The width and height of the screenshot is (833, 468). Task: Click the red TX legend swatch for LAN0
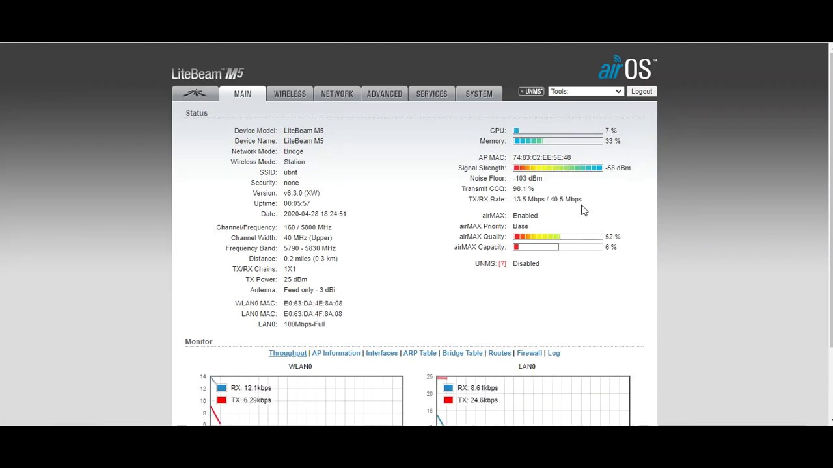click(x=448, y=400)
